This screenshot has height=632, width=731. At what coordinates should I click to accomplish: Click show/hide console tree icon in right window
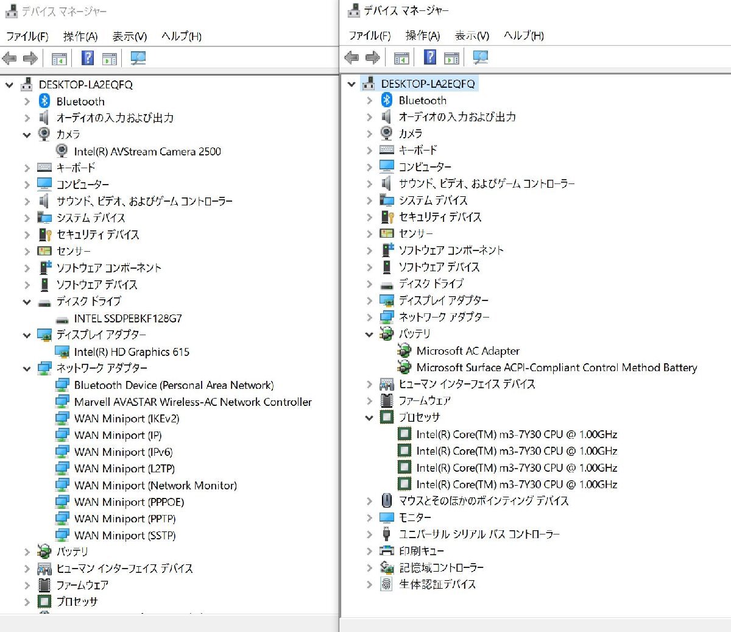[401, 58]
